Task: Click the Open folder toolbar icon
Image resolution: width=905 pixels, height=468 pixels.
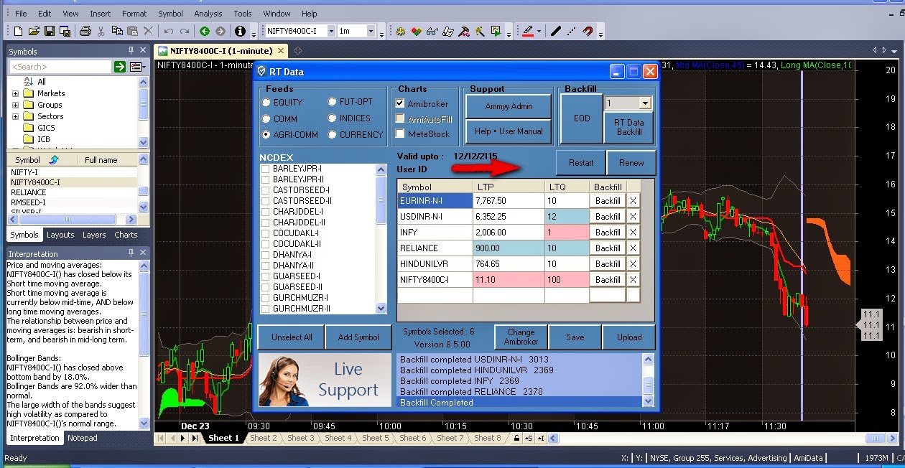Action: (34, 32)
